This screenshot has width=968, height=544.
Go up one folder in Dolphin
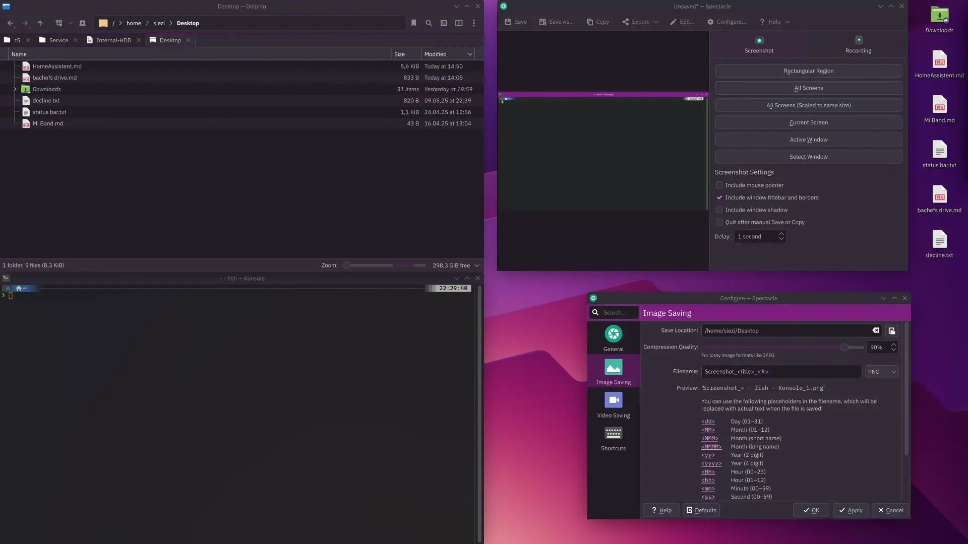coord(40,23)
